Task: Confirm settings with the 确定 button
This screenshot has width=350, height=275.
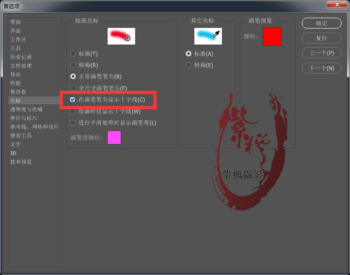Action: [x=321, y=23]
